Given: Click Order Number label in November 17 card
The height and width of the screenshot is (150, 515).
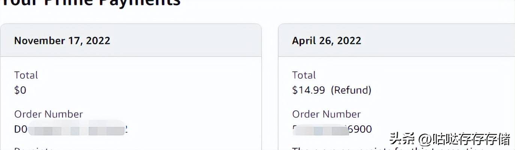Looking at the screenshot, I should [x=48, y=114].
